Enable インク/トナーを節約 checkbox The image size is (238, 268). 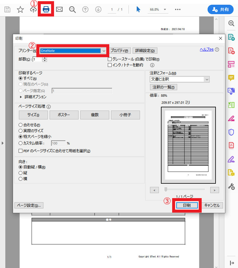click(x=110, y=65)
